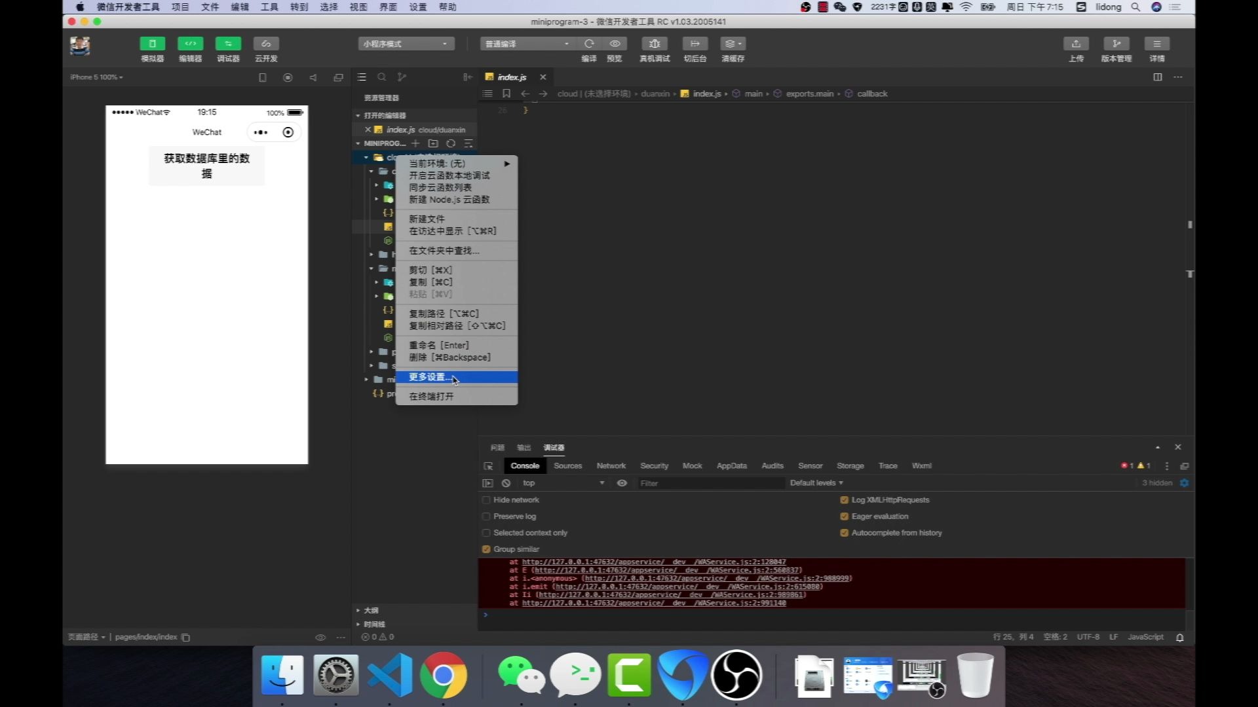Click the simulator mute speaker icon

313,77
